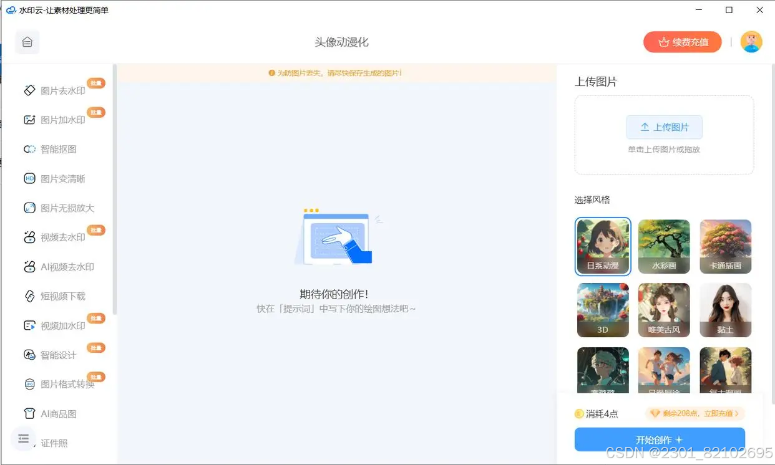This screenshot has width=775, height=465.
Task: Click the 选择风格 section label
Action: click(x=592, y=200)
